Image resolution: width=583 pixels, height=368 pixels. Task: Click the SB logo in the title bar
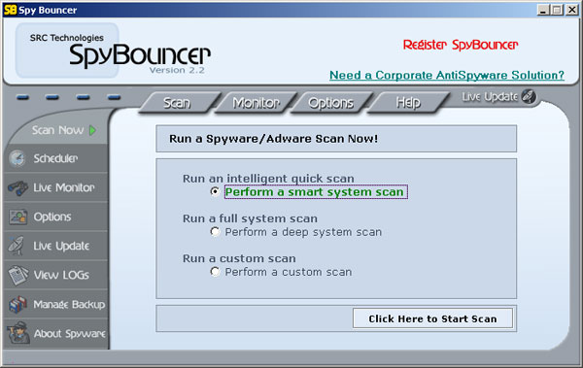click(x=10, y=10)
